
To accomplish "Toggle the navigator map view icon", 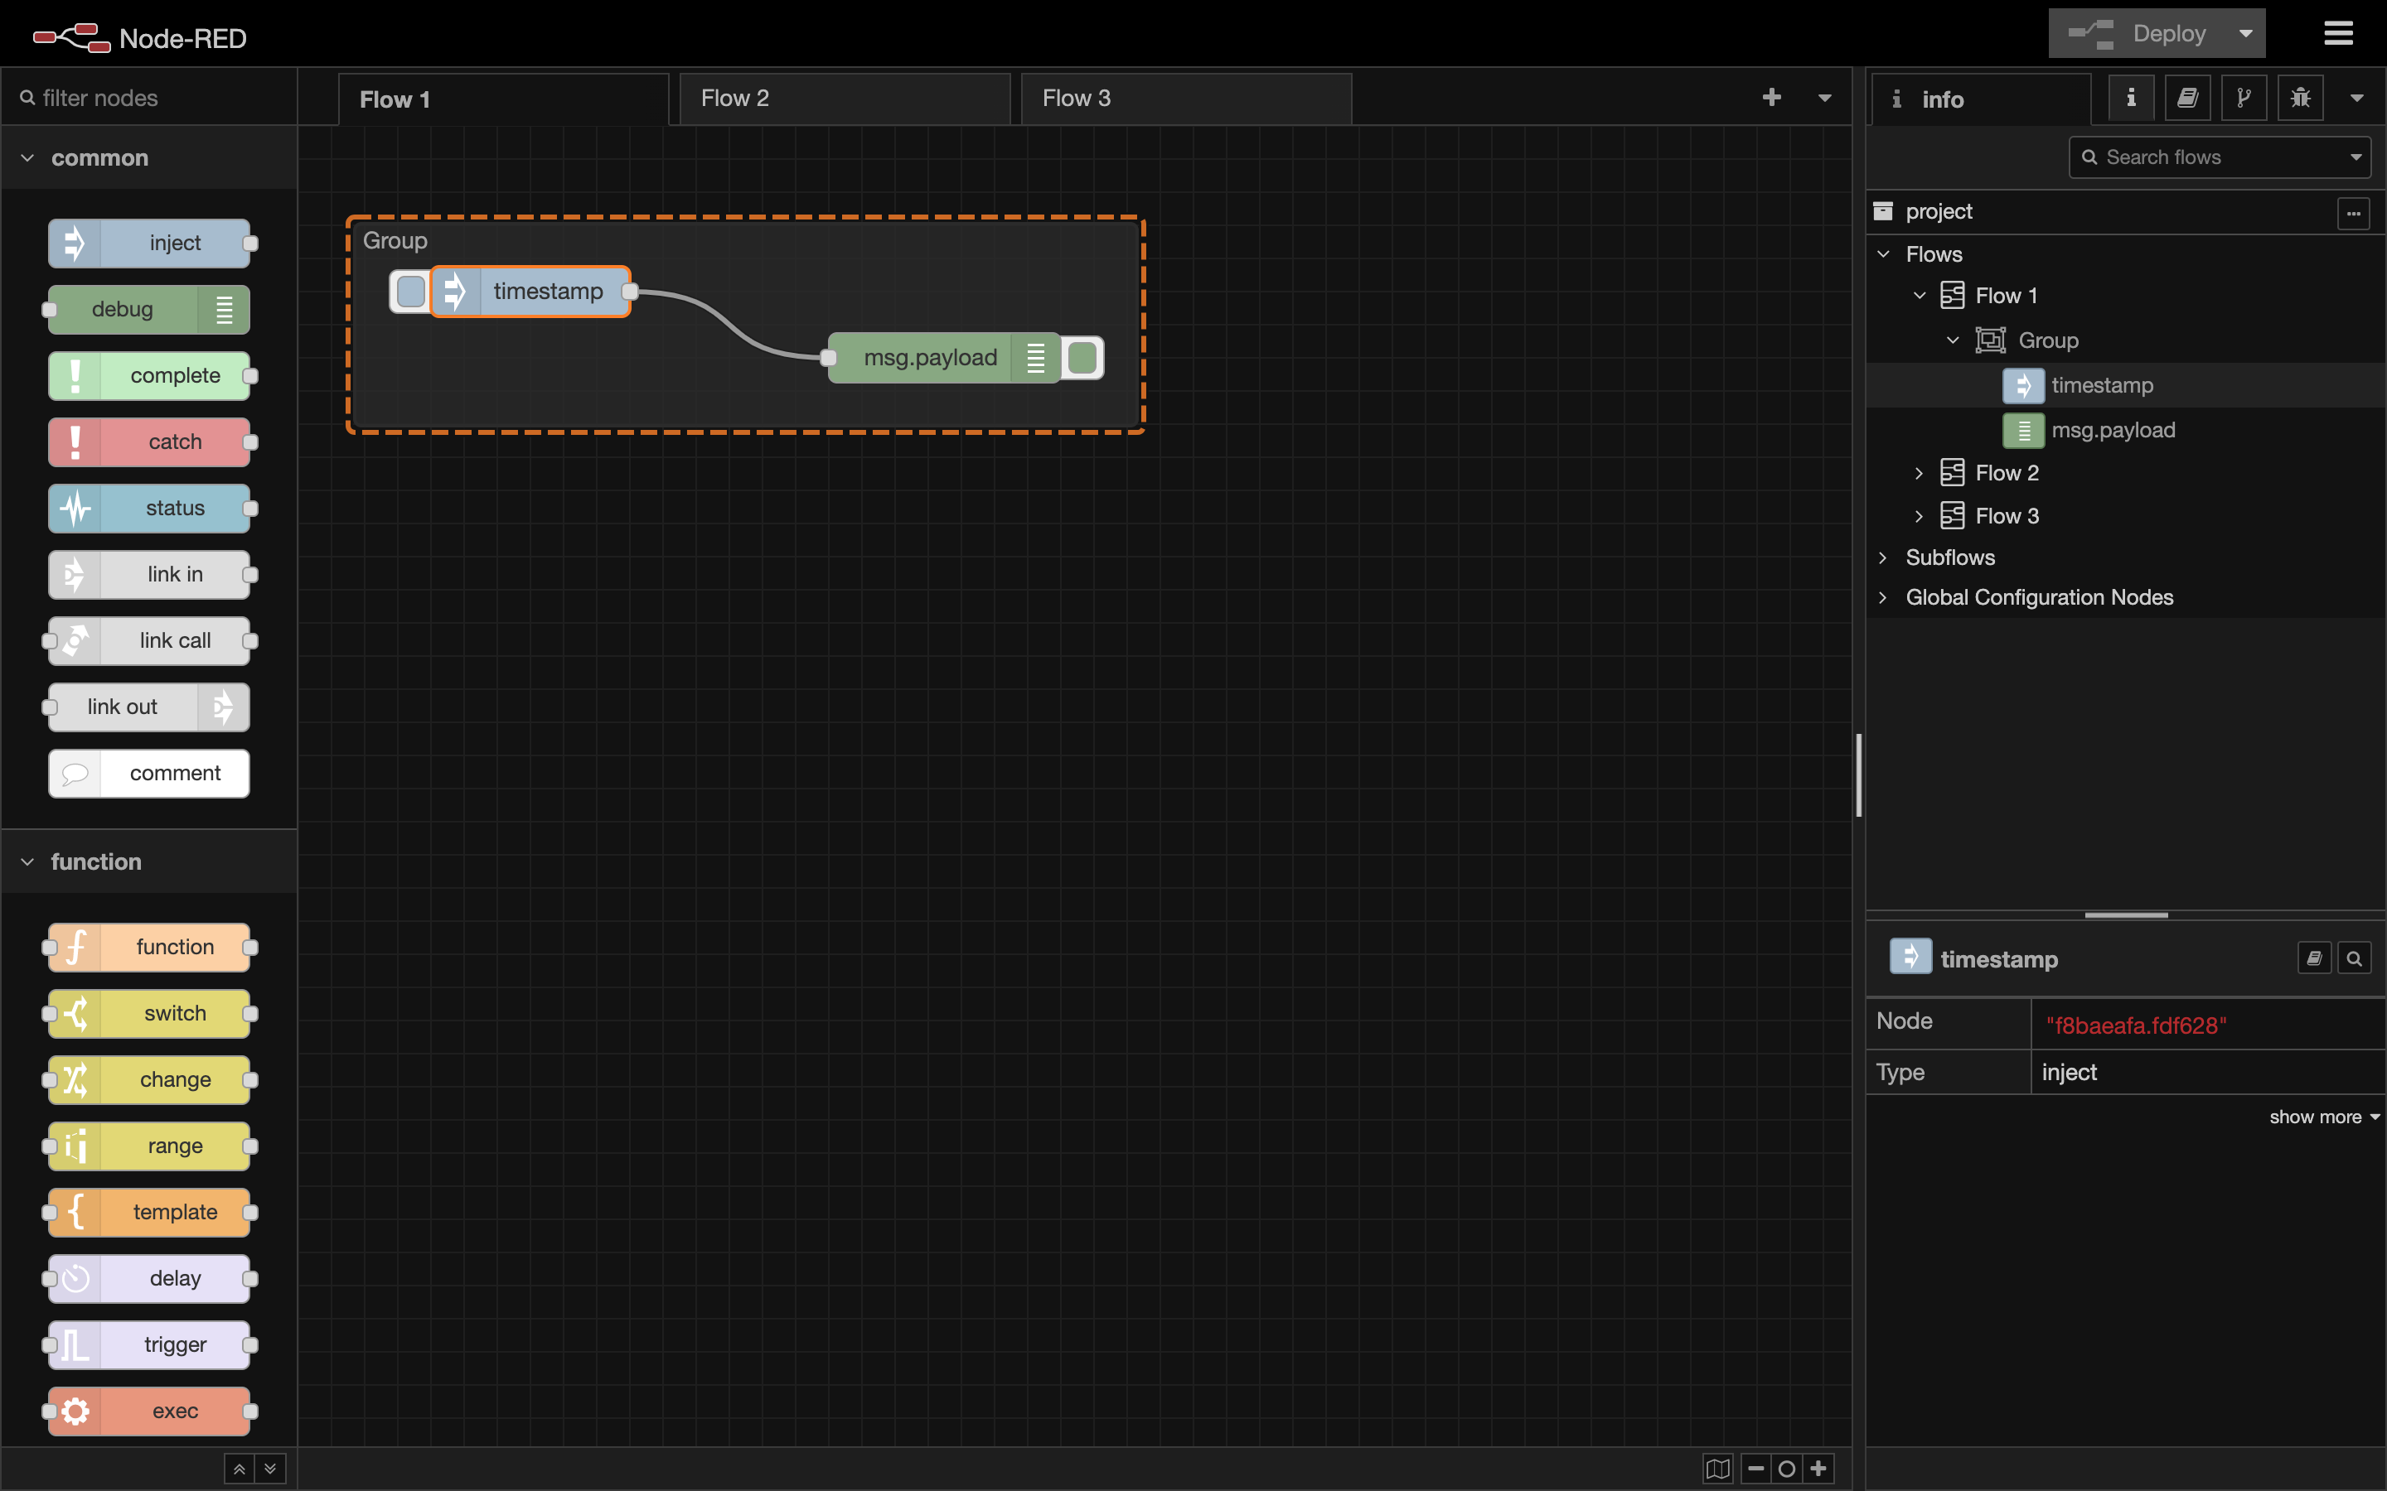I will click(x=1717, y=1469).
